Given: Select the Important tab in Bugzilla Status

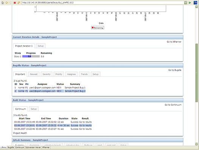Looking at the screenshot, I should (20, 74).
